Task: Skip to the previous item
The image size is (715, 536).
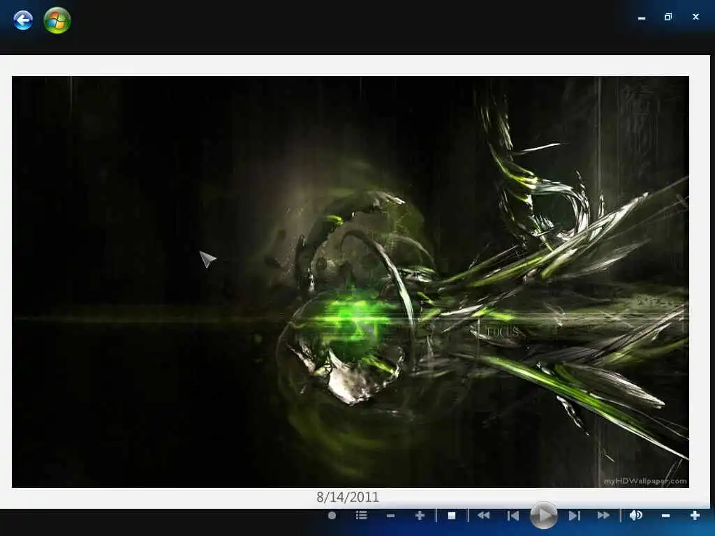Action: coord(513,516)
